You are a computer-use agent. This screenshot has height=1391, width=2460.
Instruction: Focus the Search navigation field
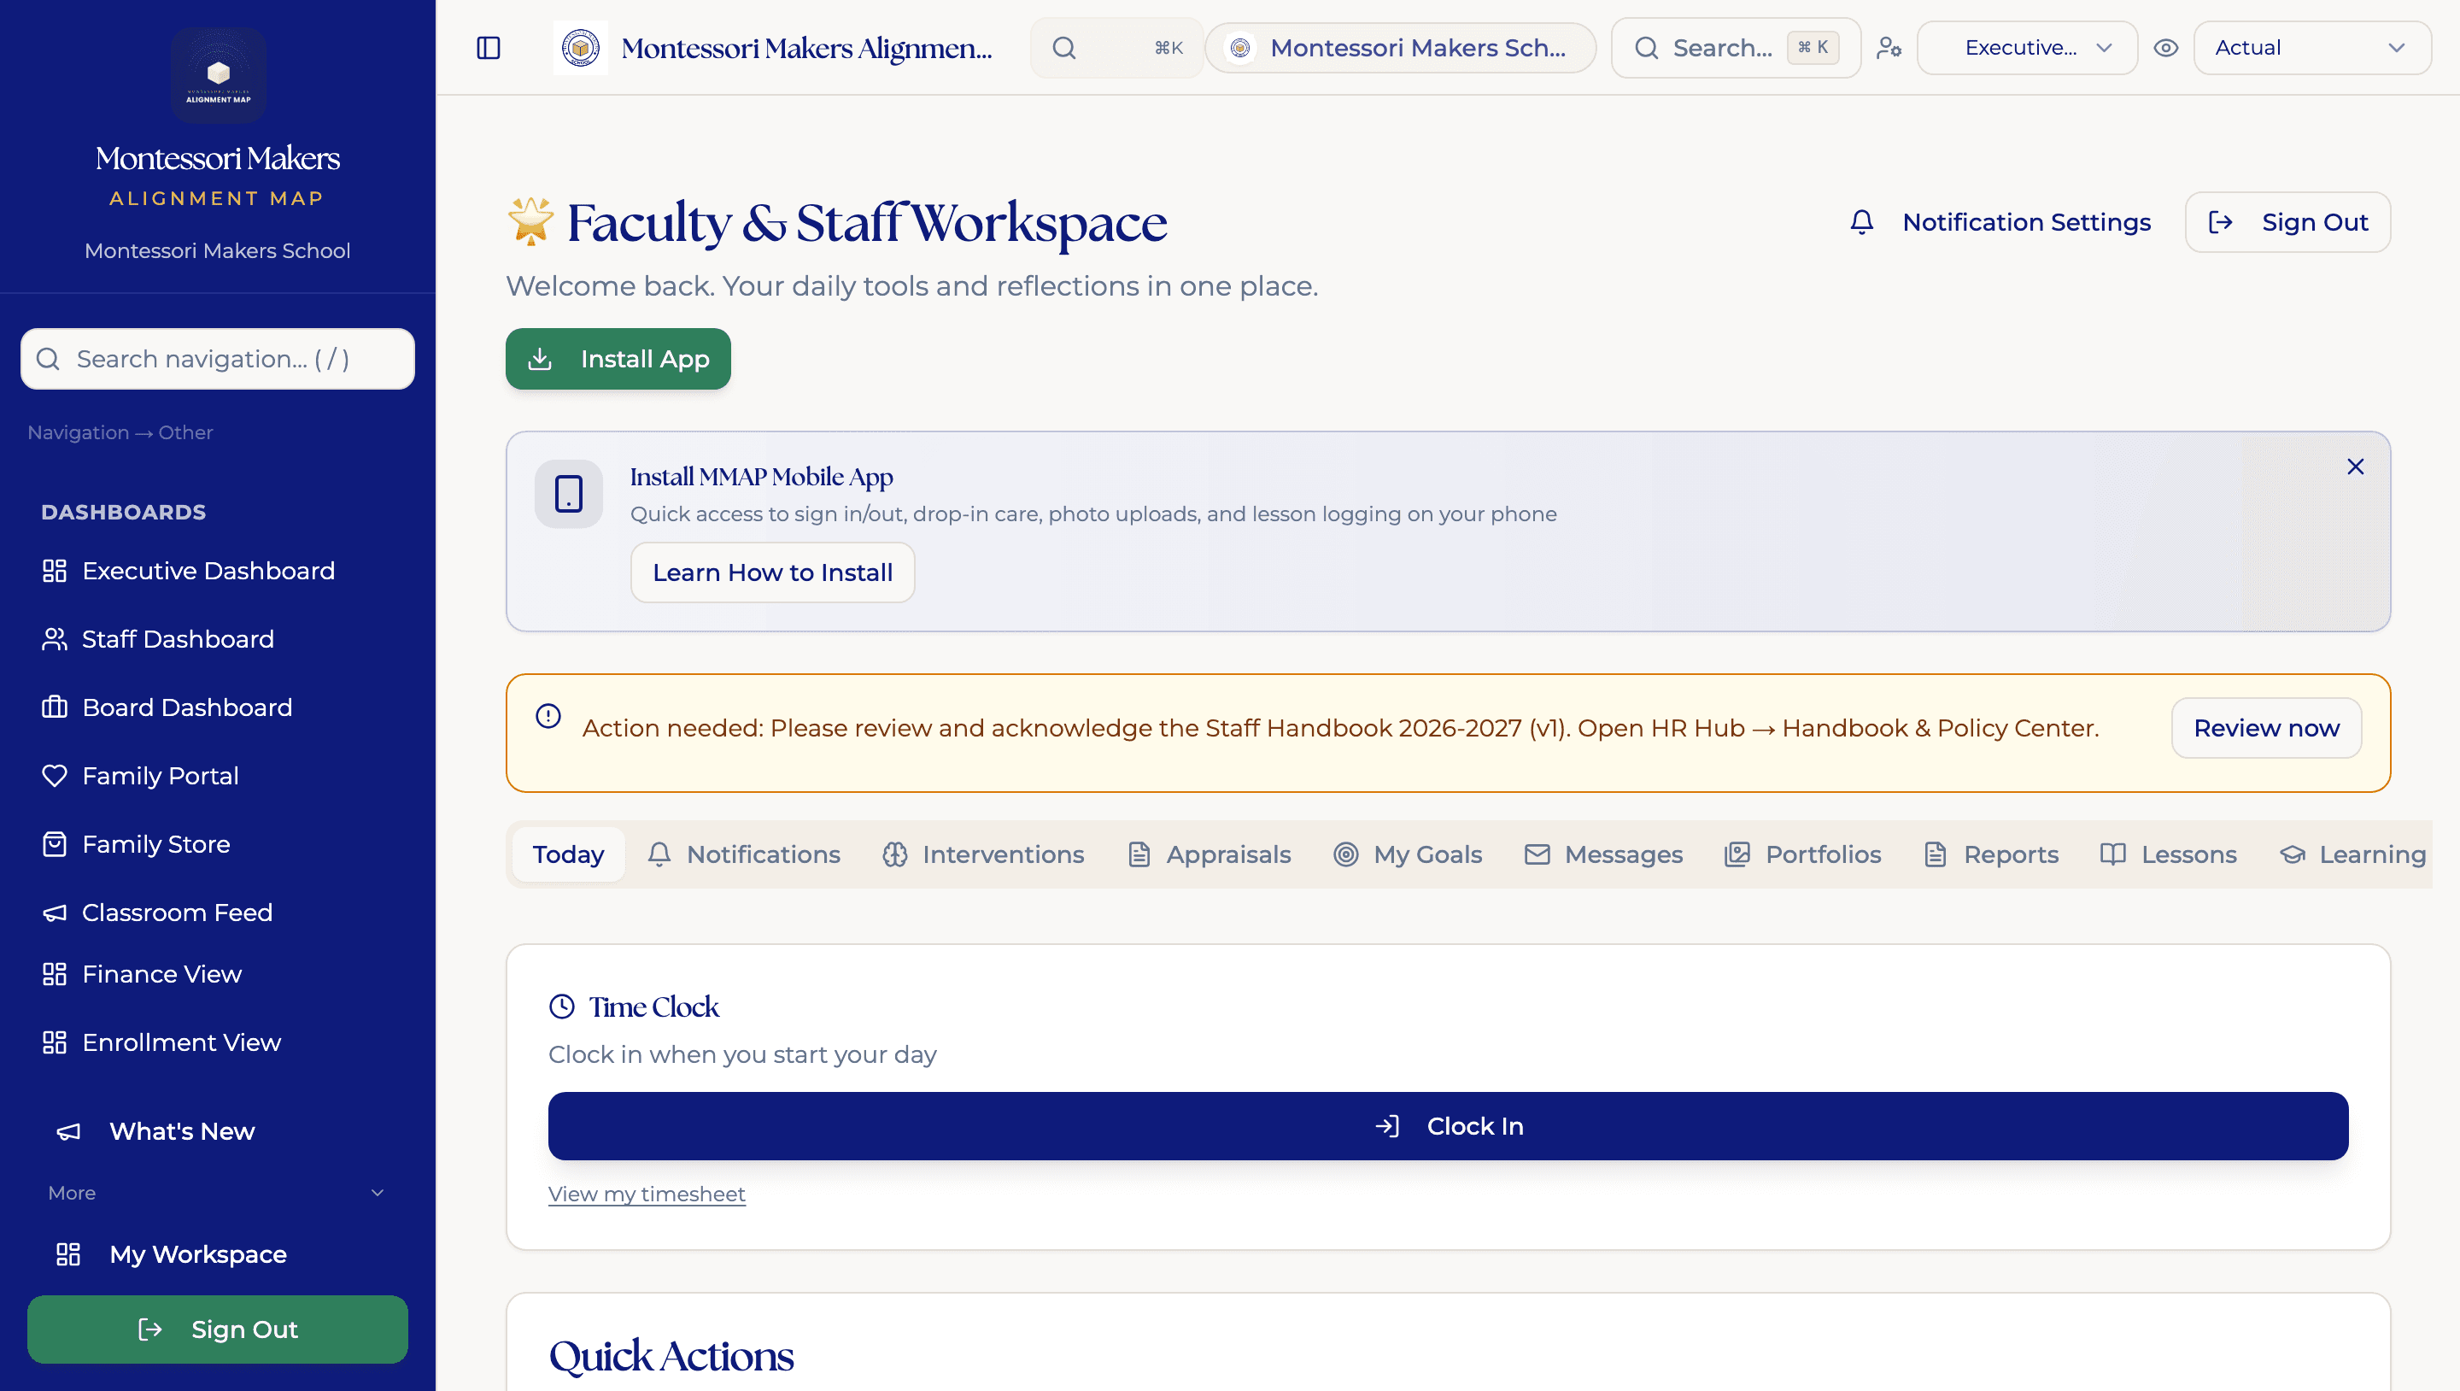click(x=218, y=359)
